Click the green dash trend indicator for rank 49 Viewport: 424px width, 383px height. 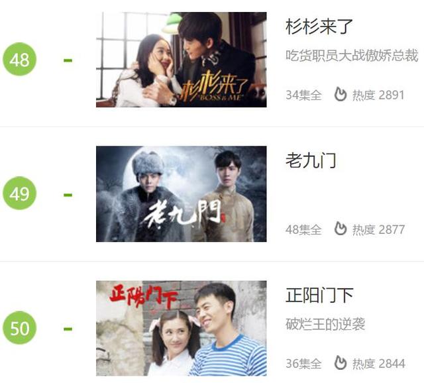pos(68,195)
